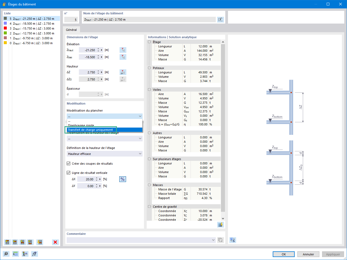
Task: Click the Commentaire text field
Action: click(139, 240)
